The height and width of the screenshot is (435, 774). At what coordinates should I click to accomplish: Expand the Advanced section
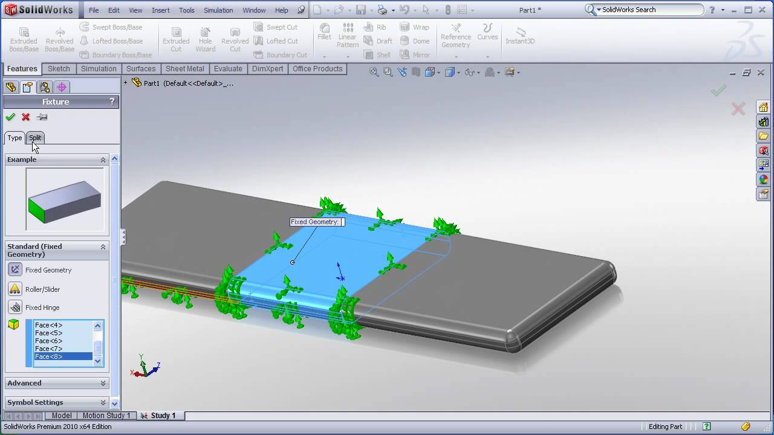pos(103,383)
